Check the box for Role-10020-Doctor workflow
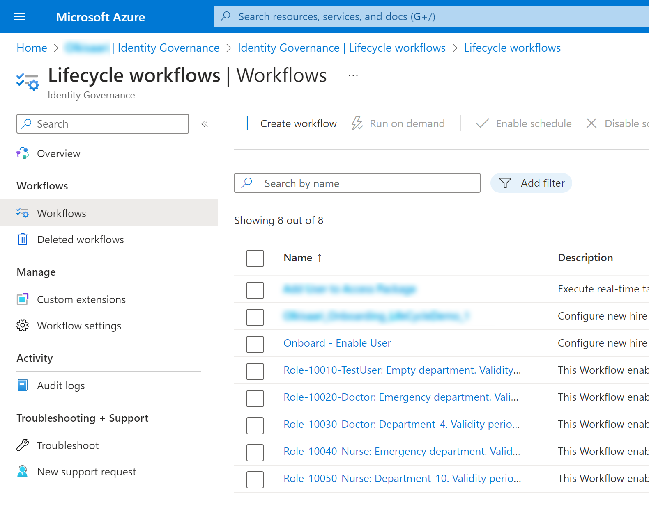The image size is (649, 509). pyautogui.click(x=255, y=398)
